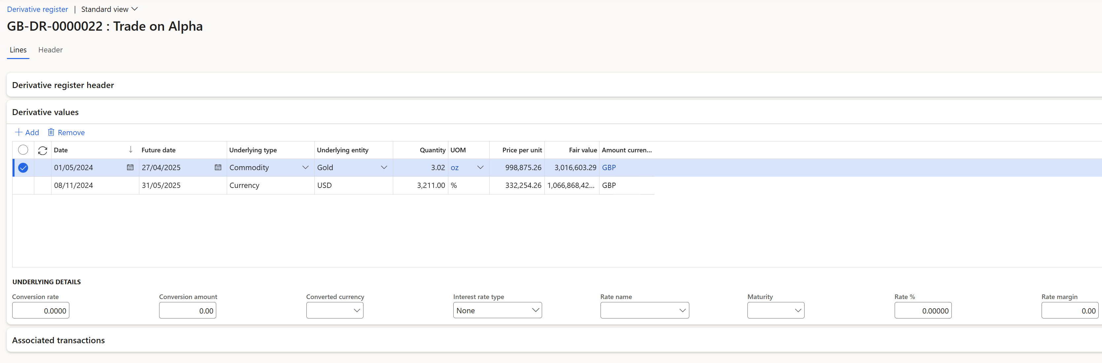The image size is (1102, 363).
Task: Click the Future date column header
Action: [183, 150]
